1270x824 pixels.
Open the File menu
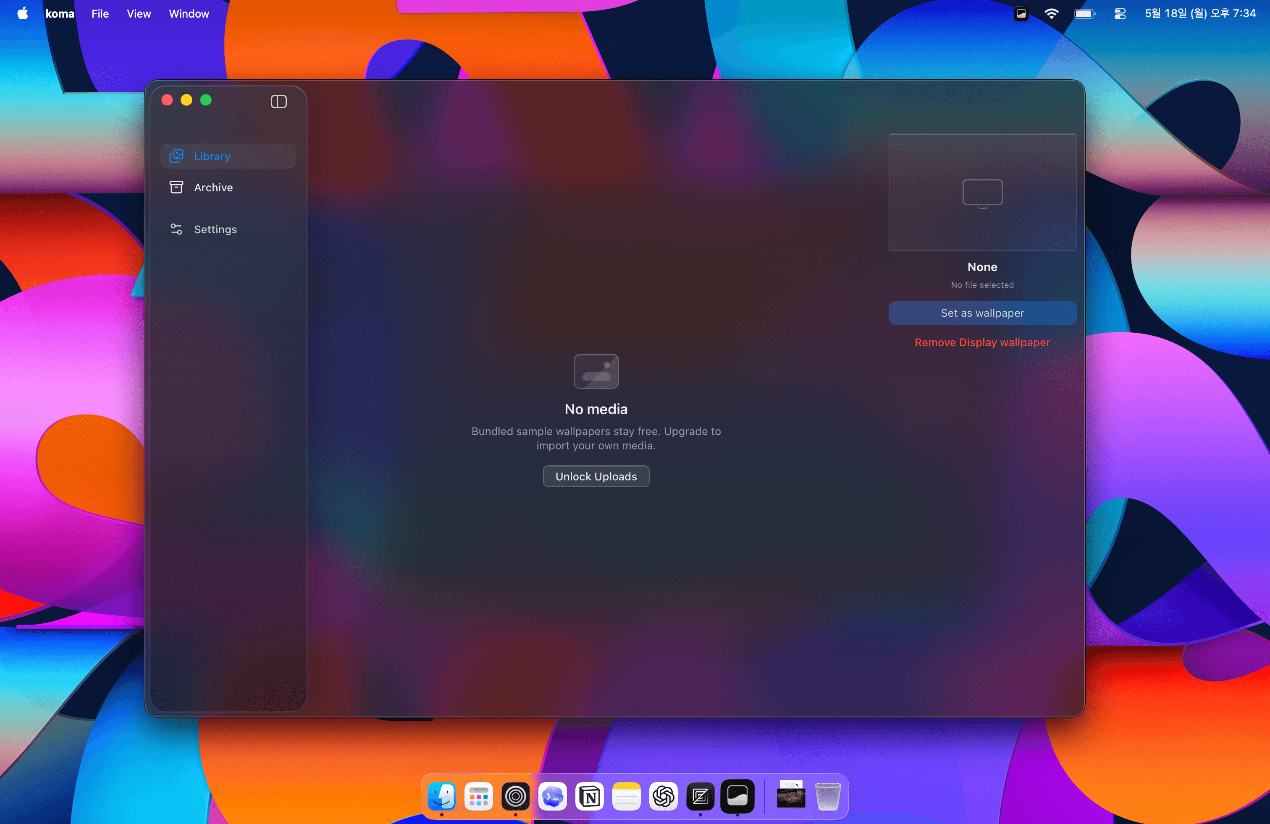coord(100,13)
